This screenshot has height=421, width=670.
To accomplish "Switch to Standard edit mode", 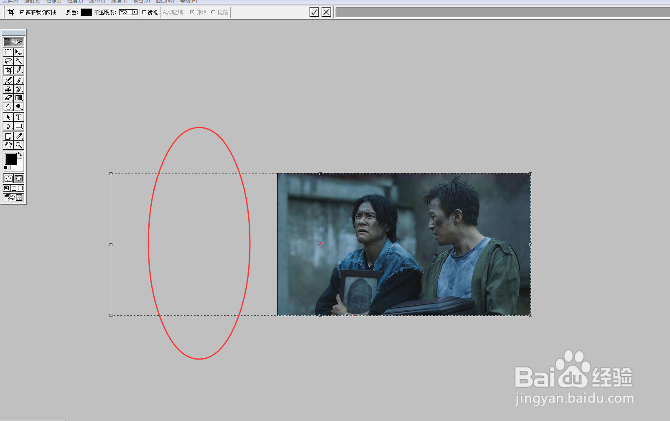I will click(8, 179).
